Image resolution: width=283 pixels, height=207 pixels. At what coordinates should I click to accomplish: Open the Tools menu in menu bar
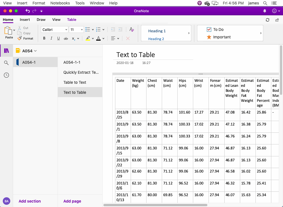point(80,3)
